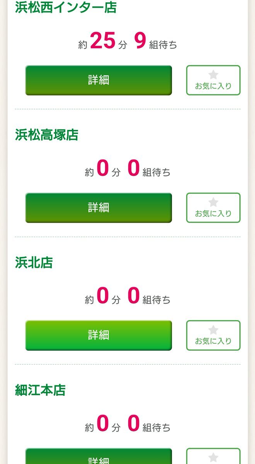The height and width of the screenshot is (464, 255).
Task: Open the 細江本店 詳細 button
Action: pyautogui.click(x=99, y=458)
